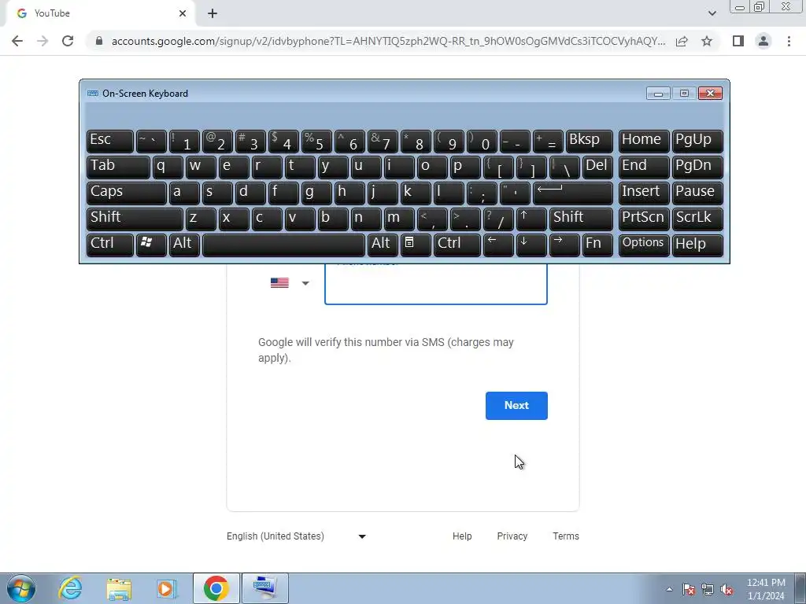Viewport: 806px width, 604px height.
Task: Open the Help link in footer
Action: click(462, 536)
